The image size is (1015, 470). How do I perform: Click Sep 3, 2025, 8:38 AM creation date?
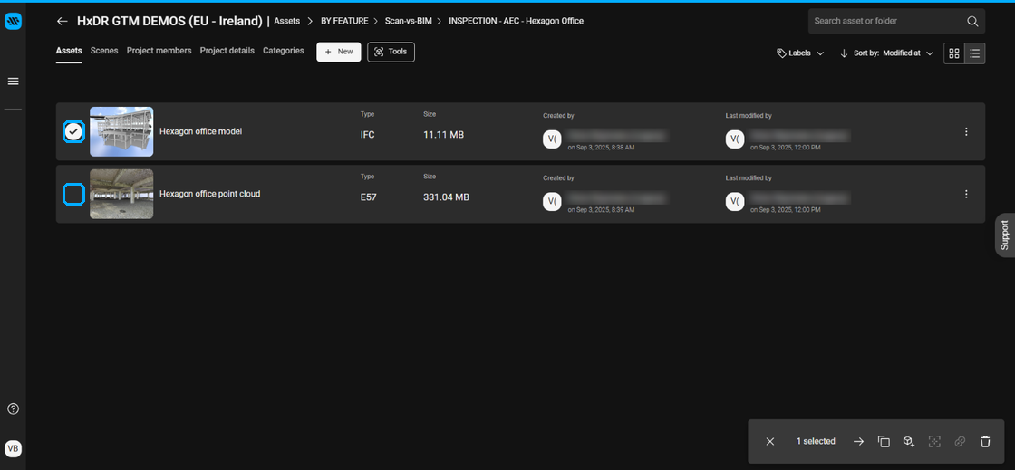pos(601,148)
